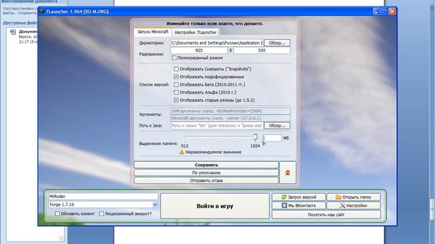Open the Forge 1.7.10 version dropdown
The image size is (435, 244).
click(x=155, y=205)
